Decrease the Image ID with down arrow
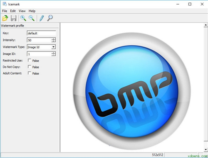This screenshot has width=208, height=158. 53,55
